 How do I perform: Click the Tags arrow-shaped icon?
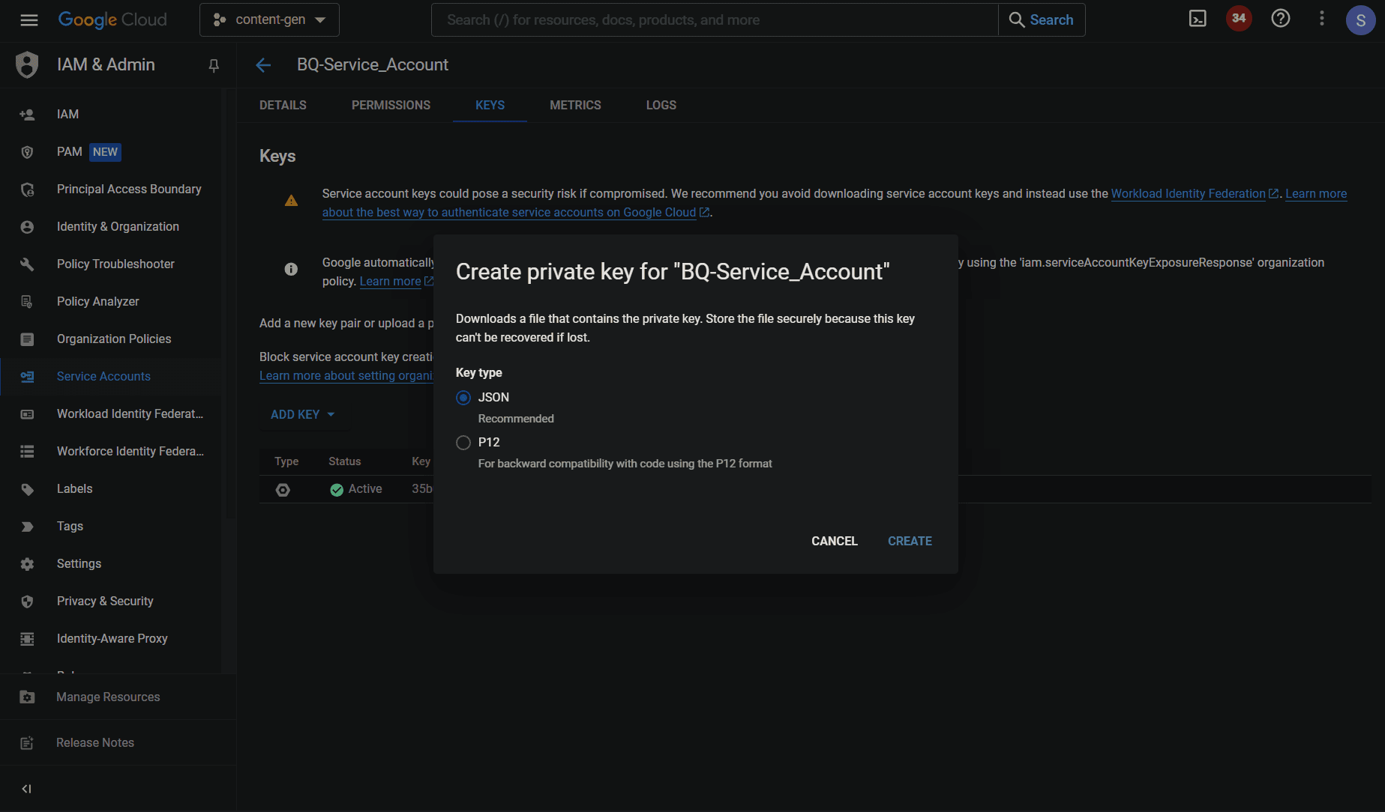pyautogui.click(x=27, y=527)
